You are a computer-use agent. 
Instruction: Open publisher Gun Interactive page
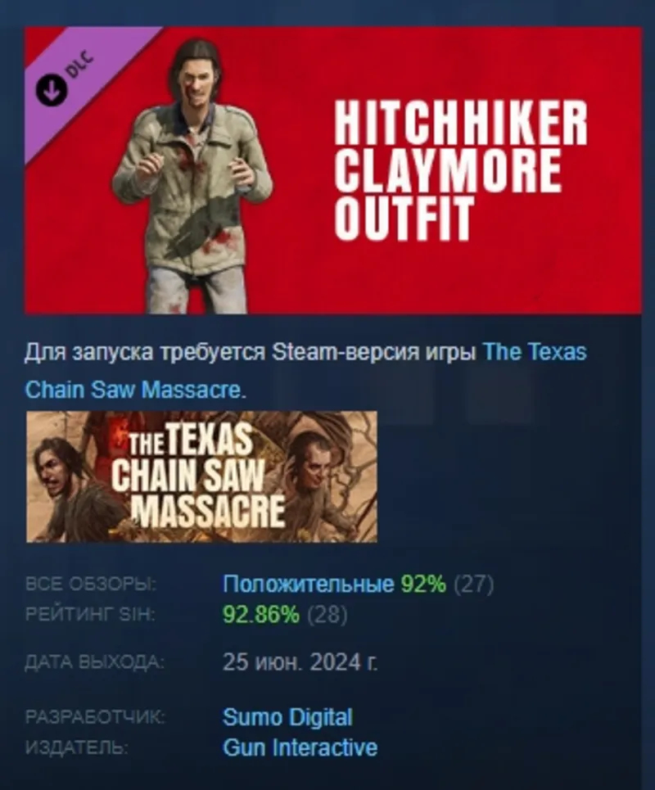pos(300,747)
